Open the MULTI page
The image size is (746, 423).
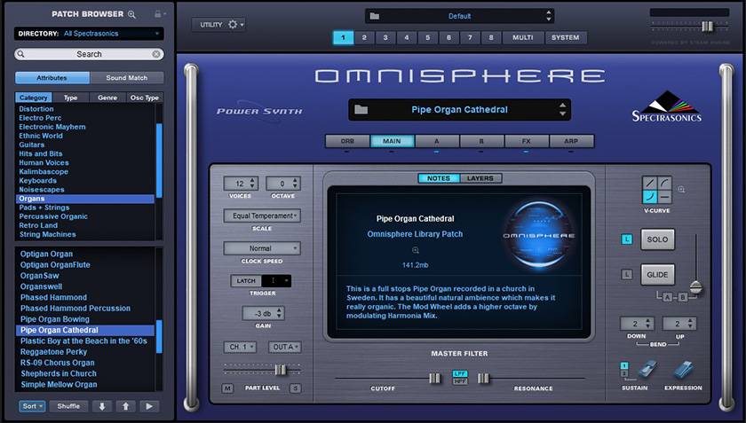(x=523, y=37)
